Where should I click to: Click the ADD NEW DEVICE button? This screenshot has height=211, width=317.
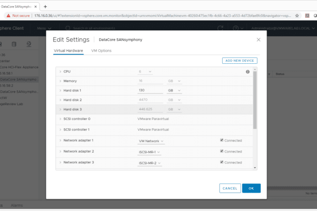[240, 61]
